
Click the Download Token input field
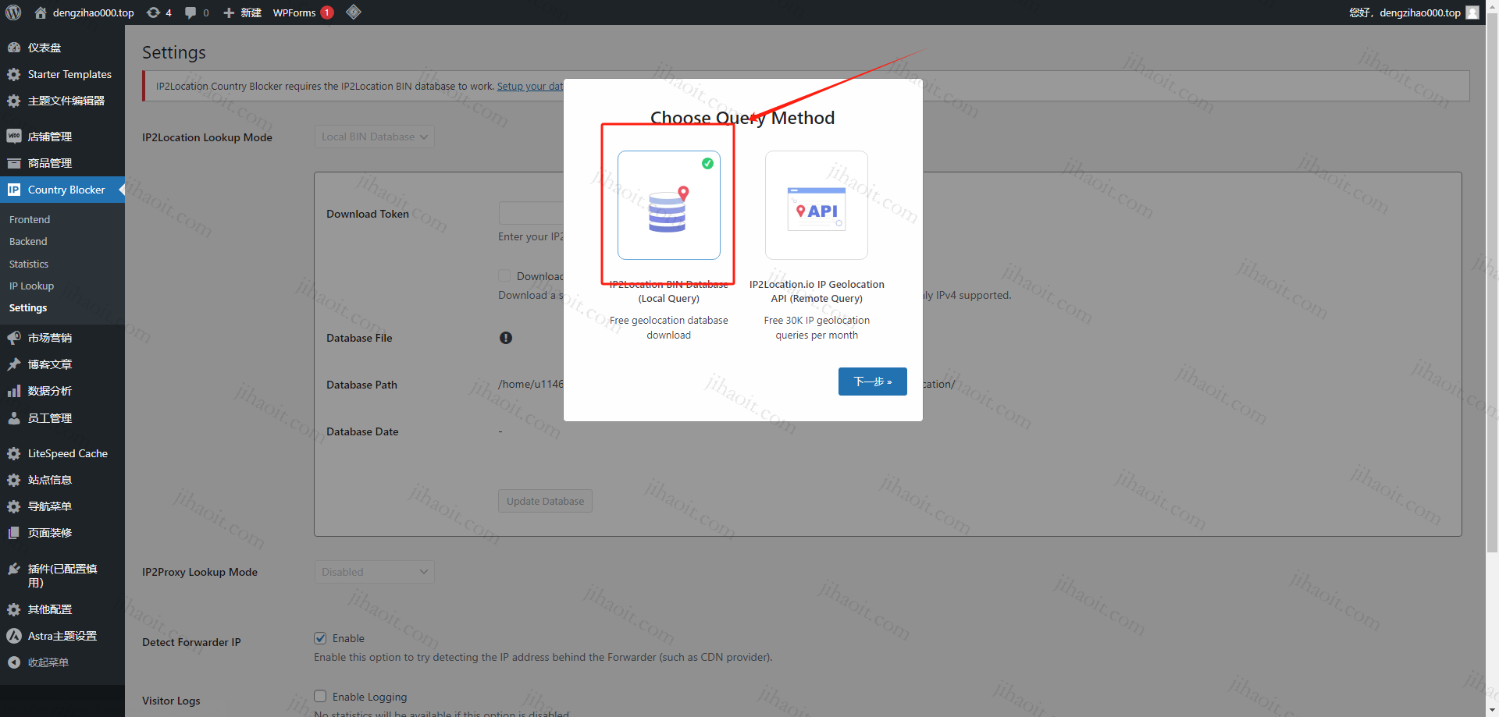[531, 213]
